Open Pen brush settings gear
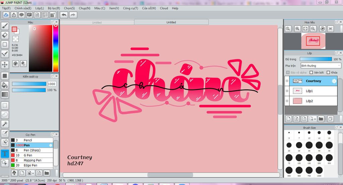343x185 pixels. 51,145
